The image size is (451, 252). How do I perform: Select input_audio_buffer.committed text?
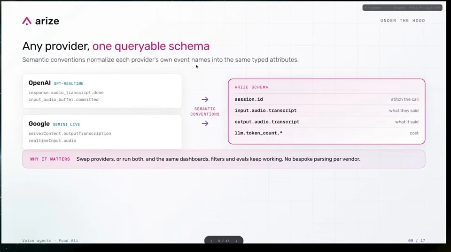(63, 99)
